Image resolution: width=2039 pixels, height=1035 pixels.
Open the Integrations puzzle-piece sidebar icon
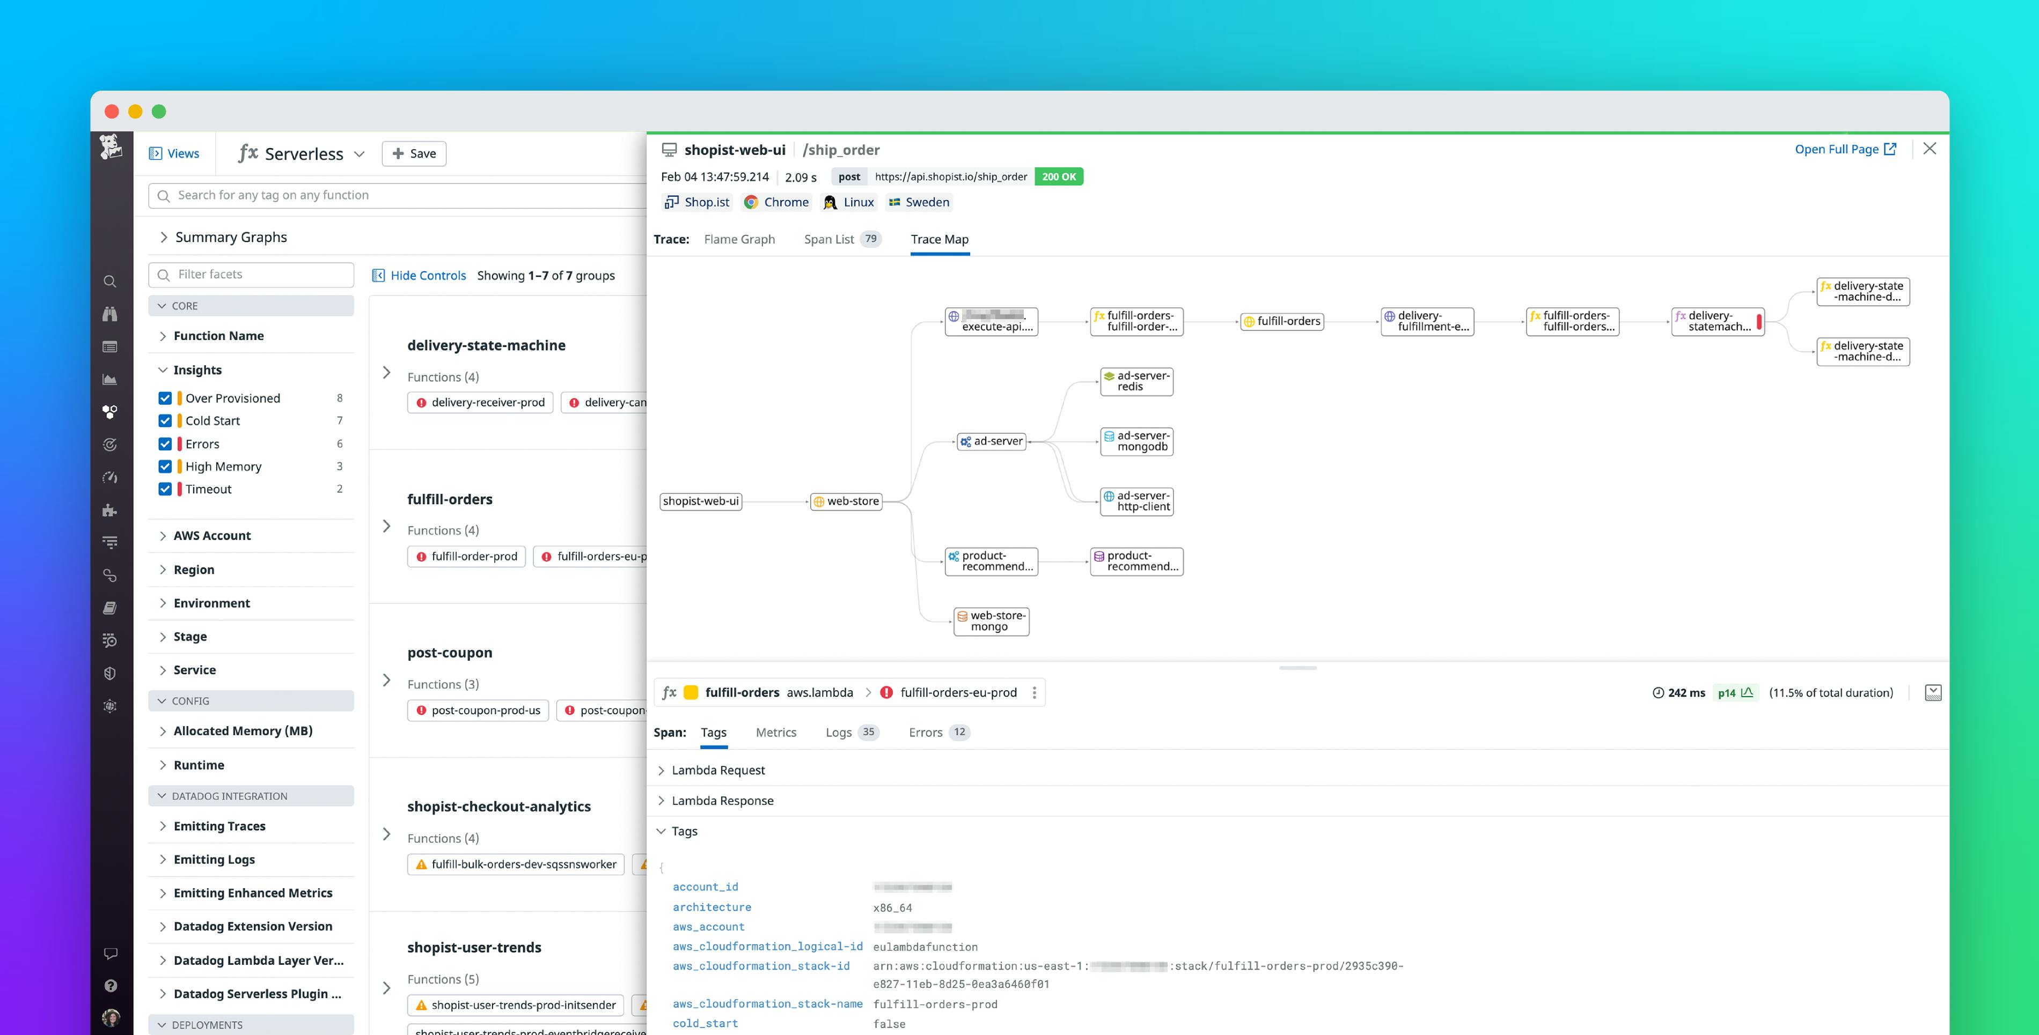110,509
